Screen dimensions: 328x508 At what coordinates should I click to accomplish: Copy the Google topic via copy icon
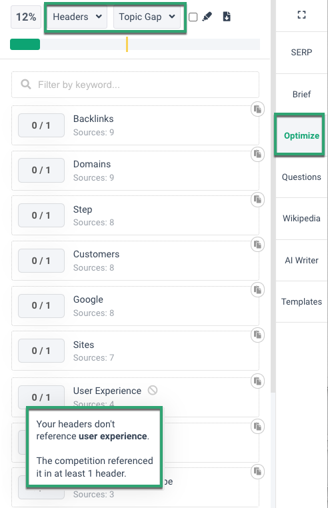click(258, 290)
